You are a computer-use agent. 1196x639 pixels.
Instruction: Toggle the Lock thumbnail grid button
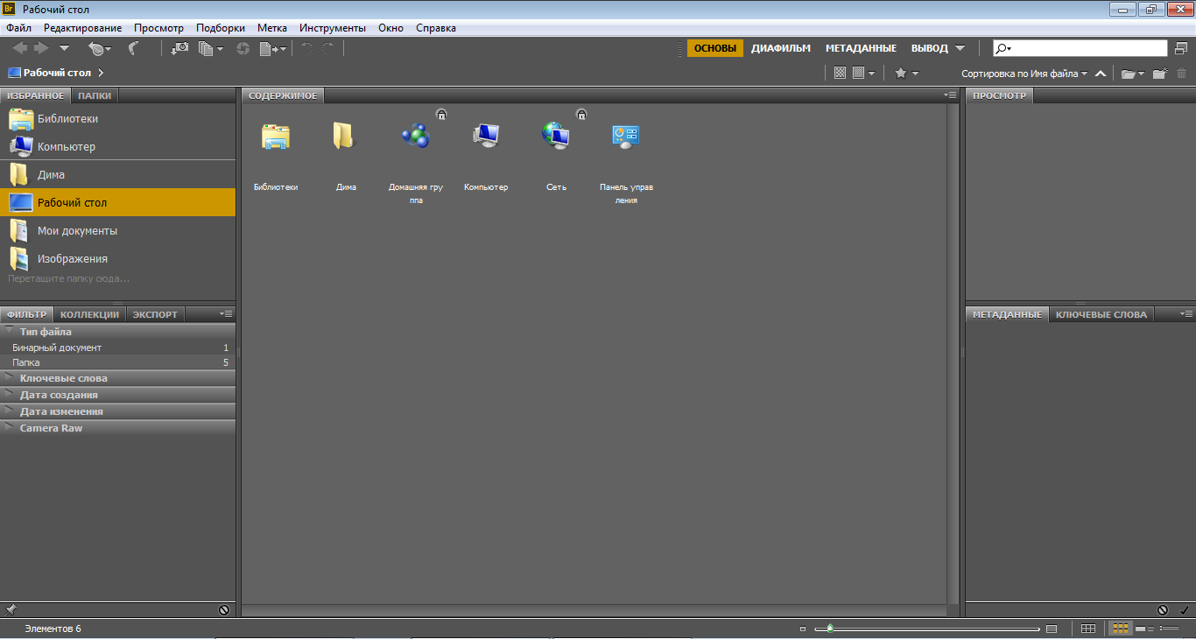tap(1087, 628)
